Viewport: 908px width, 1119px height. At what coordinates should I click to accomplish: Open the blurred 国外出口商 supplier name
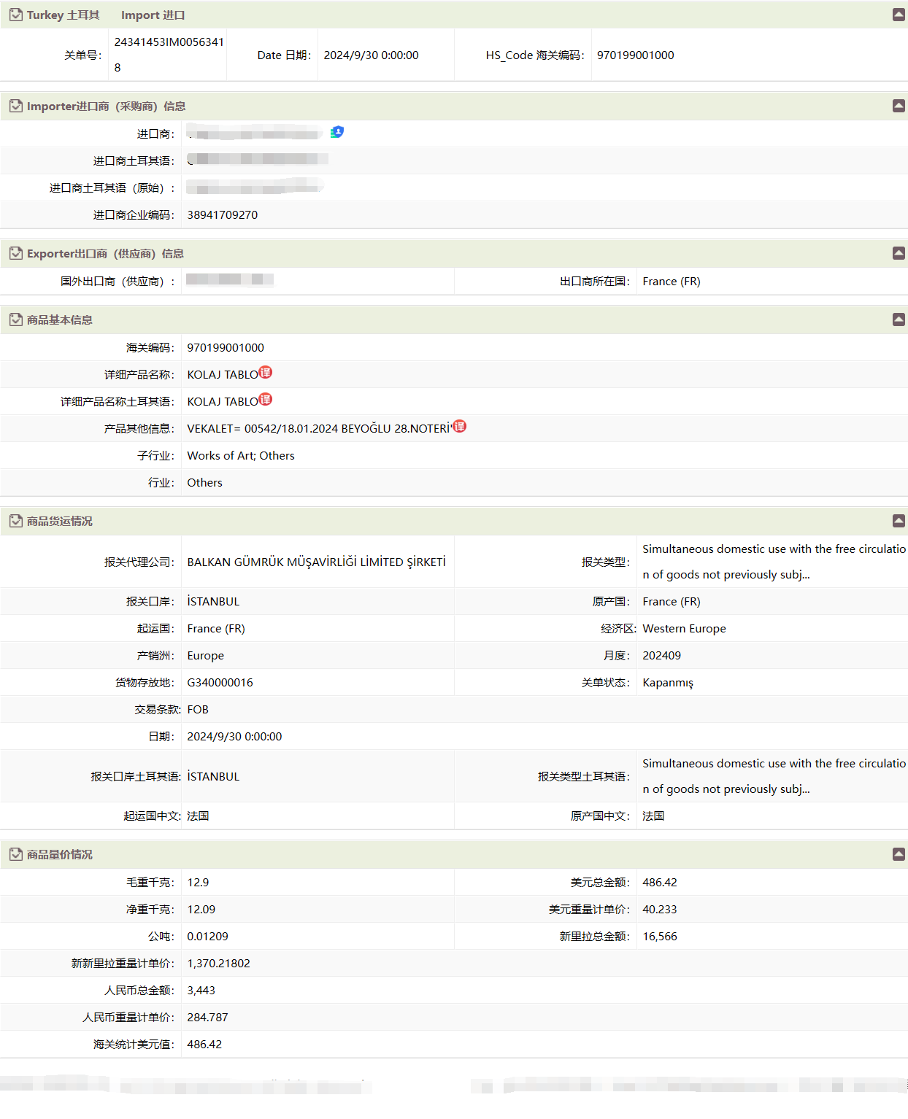(x=229, y=280)
